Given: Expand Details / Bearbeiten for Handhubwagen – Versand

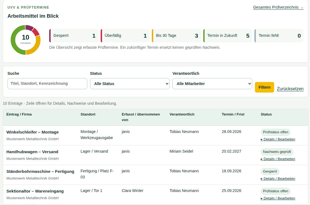Looking at the screenshot, I should [x=278, y=159].
